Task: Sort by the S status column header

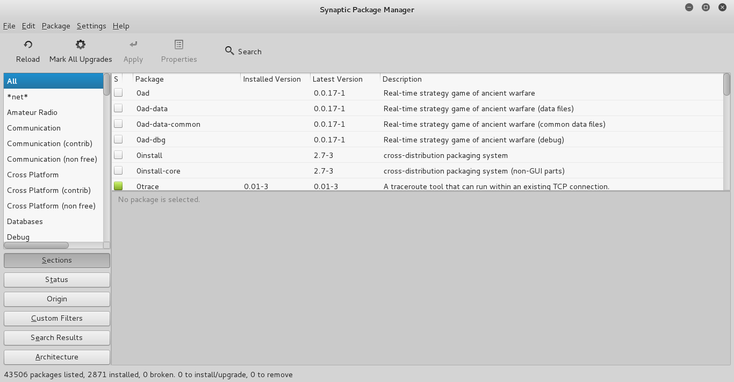Action: [117, 79]
